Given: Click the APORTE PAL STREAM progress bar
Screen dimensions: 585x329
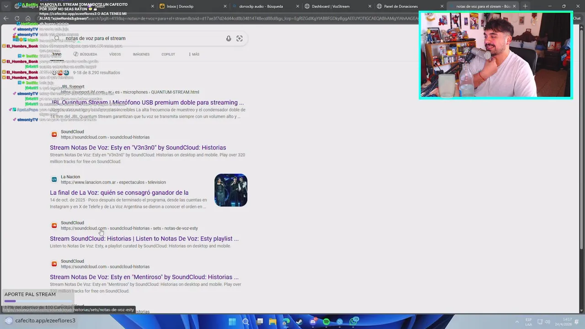Looking at the screenshot, I should 37,301.
